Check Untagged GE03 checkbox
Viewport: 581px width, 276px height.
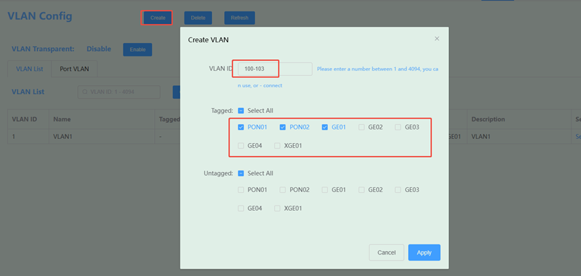pyautogui.click(x=398, y=190)
